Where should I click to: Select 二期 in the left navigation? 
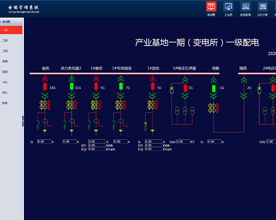pyautogui.click(x=5, y=40)
